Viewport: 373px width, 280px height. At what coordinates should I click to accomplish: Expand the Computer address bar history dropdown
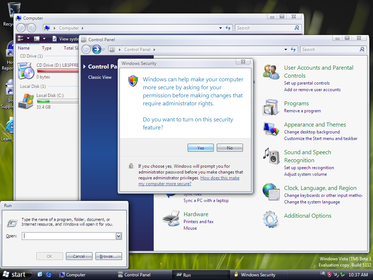pyautogui.click(x=220, y=28)
